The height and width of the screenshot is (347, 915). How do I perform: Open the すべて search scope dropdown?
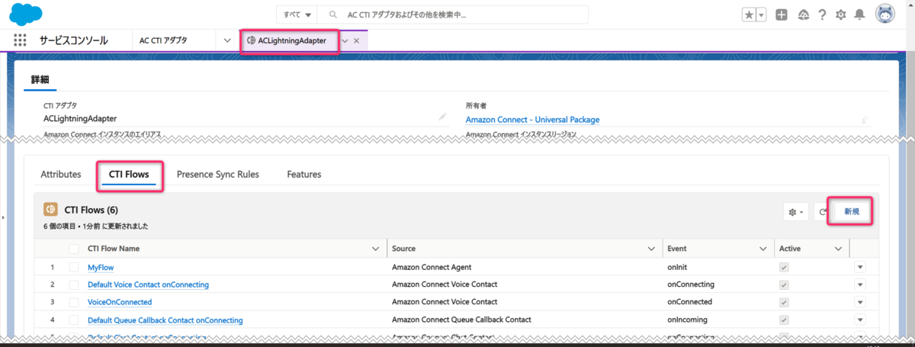click(x=297, y=14)
